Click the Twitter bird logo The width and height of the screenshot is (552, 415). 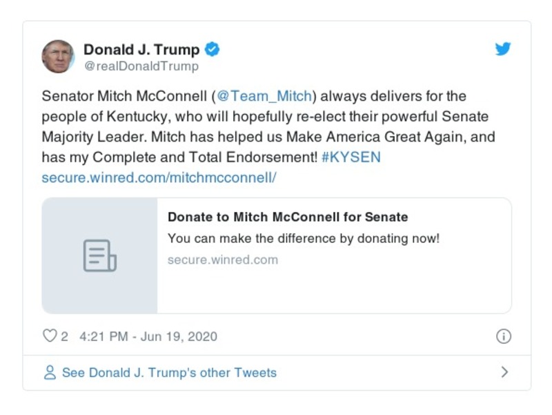tap(503, 49)
